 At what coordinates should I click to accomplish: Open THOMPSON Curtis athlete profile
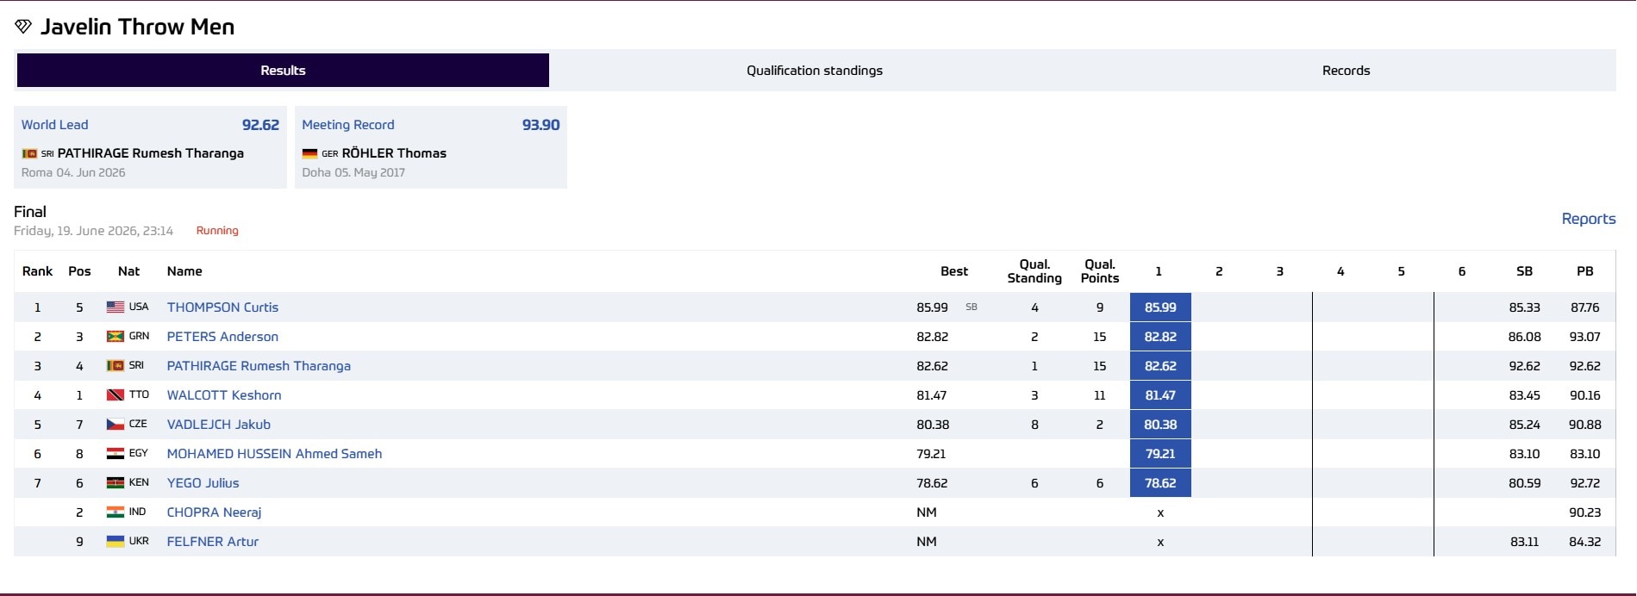coord(222,307)
